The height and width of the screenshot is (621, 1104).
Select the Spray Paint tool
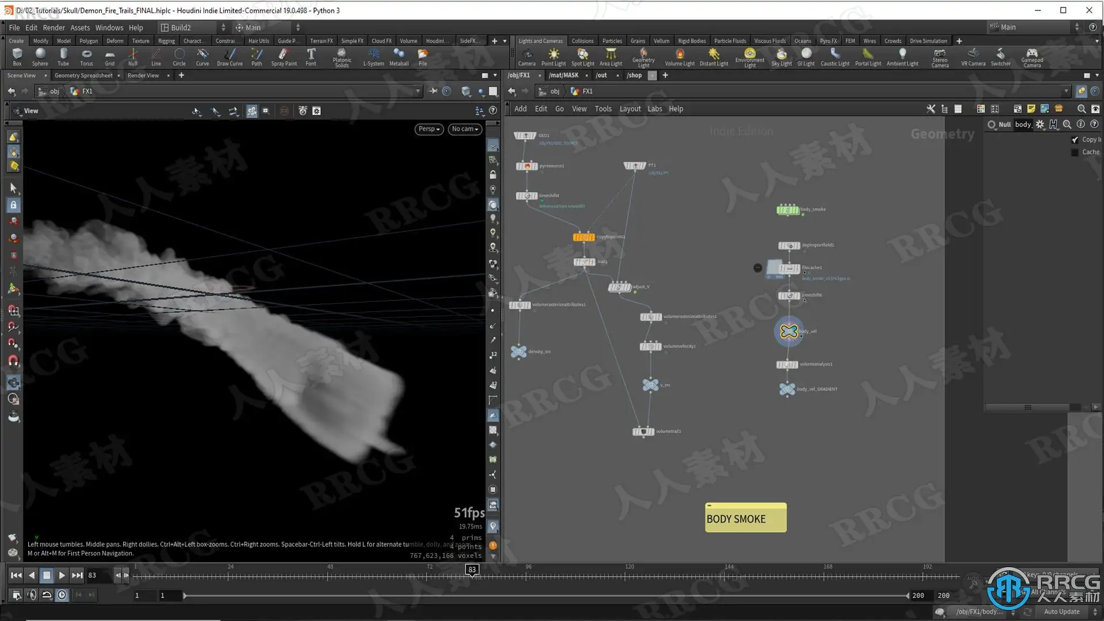[x=284, y=56]
